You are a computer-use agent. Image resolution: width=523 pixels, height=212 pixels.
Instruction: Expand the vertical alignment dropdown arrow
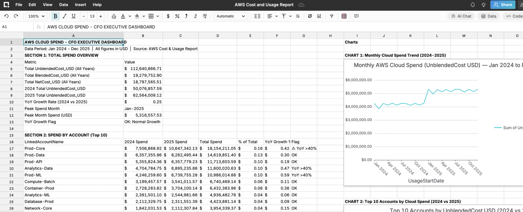tap(290, 16)
